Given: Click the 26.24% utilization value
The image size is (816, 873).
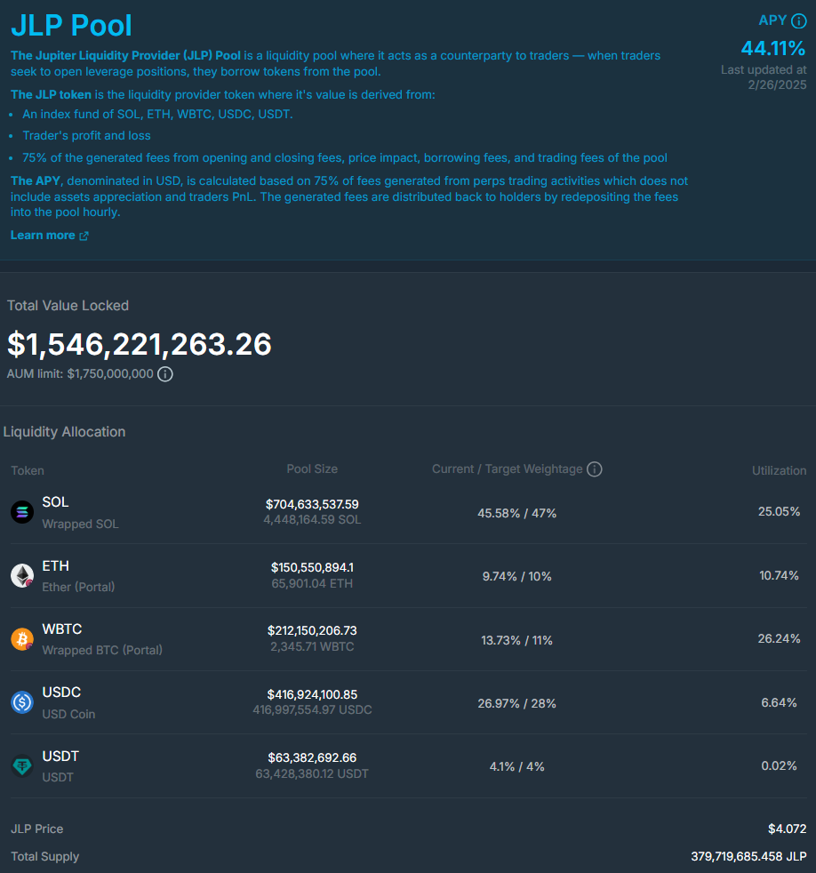Looking at the screenshot, I should 779,639.
